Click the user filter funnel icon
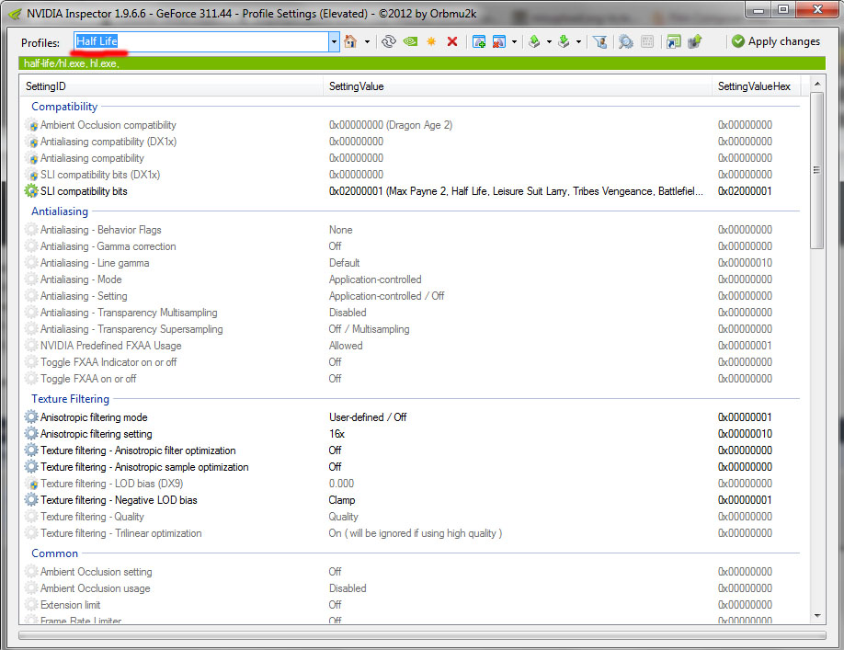This screenshot has width=844, height=650. [600, 41]
